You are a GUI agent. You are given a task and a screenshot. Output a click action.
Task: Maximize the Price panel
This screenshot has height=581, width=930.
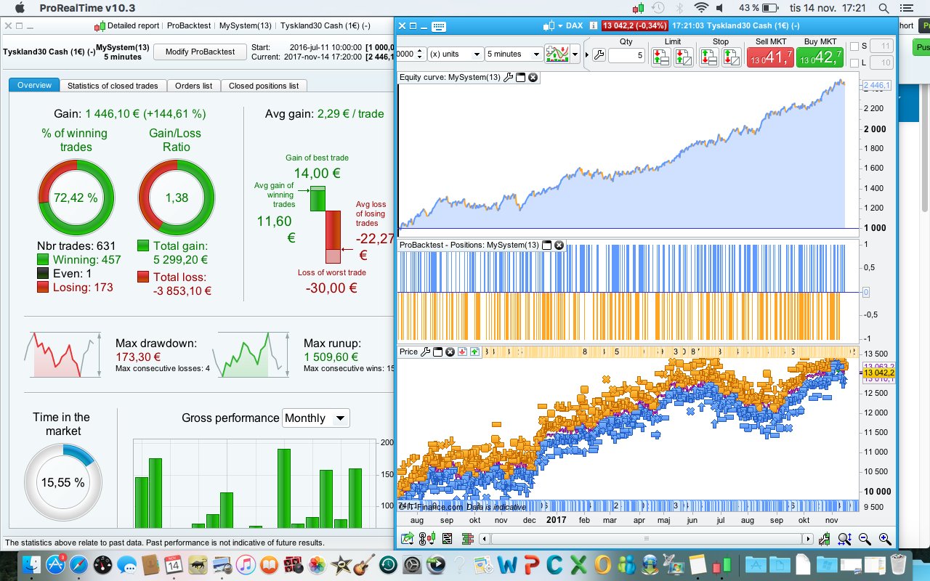tap(438, 352)
